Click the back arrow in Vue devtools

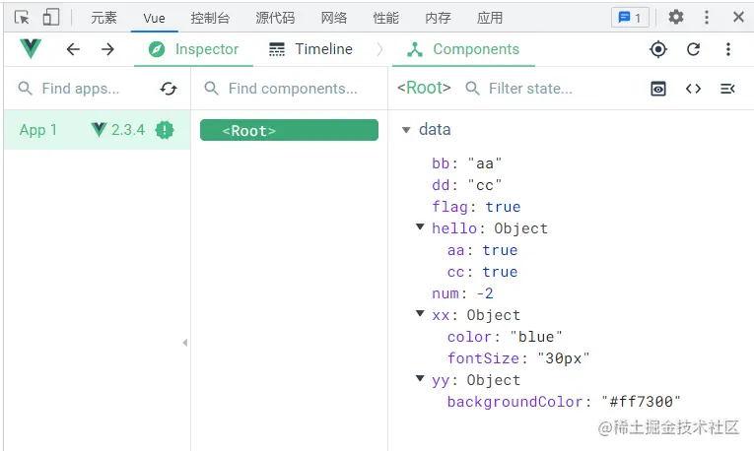click(73, 49)
